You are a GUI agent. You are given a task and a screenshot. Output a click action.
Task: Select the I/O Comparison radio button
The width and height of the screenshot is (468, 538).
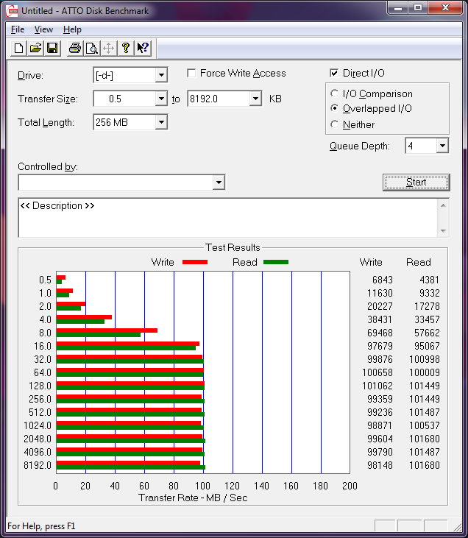pyautogui.click(x=334, y=93)
